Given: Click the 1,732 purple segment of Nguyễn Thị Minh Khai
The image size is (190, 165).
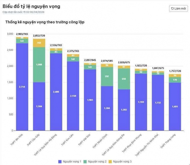Looking at the screenshot, I should pyautogui.click(x=158, y=103).
